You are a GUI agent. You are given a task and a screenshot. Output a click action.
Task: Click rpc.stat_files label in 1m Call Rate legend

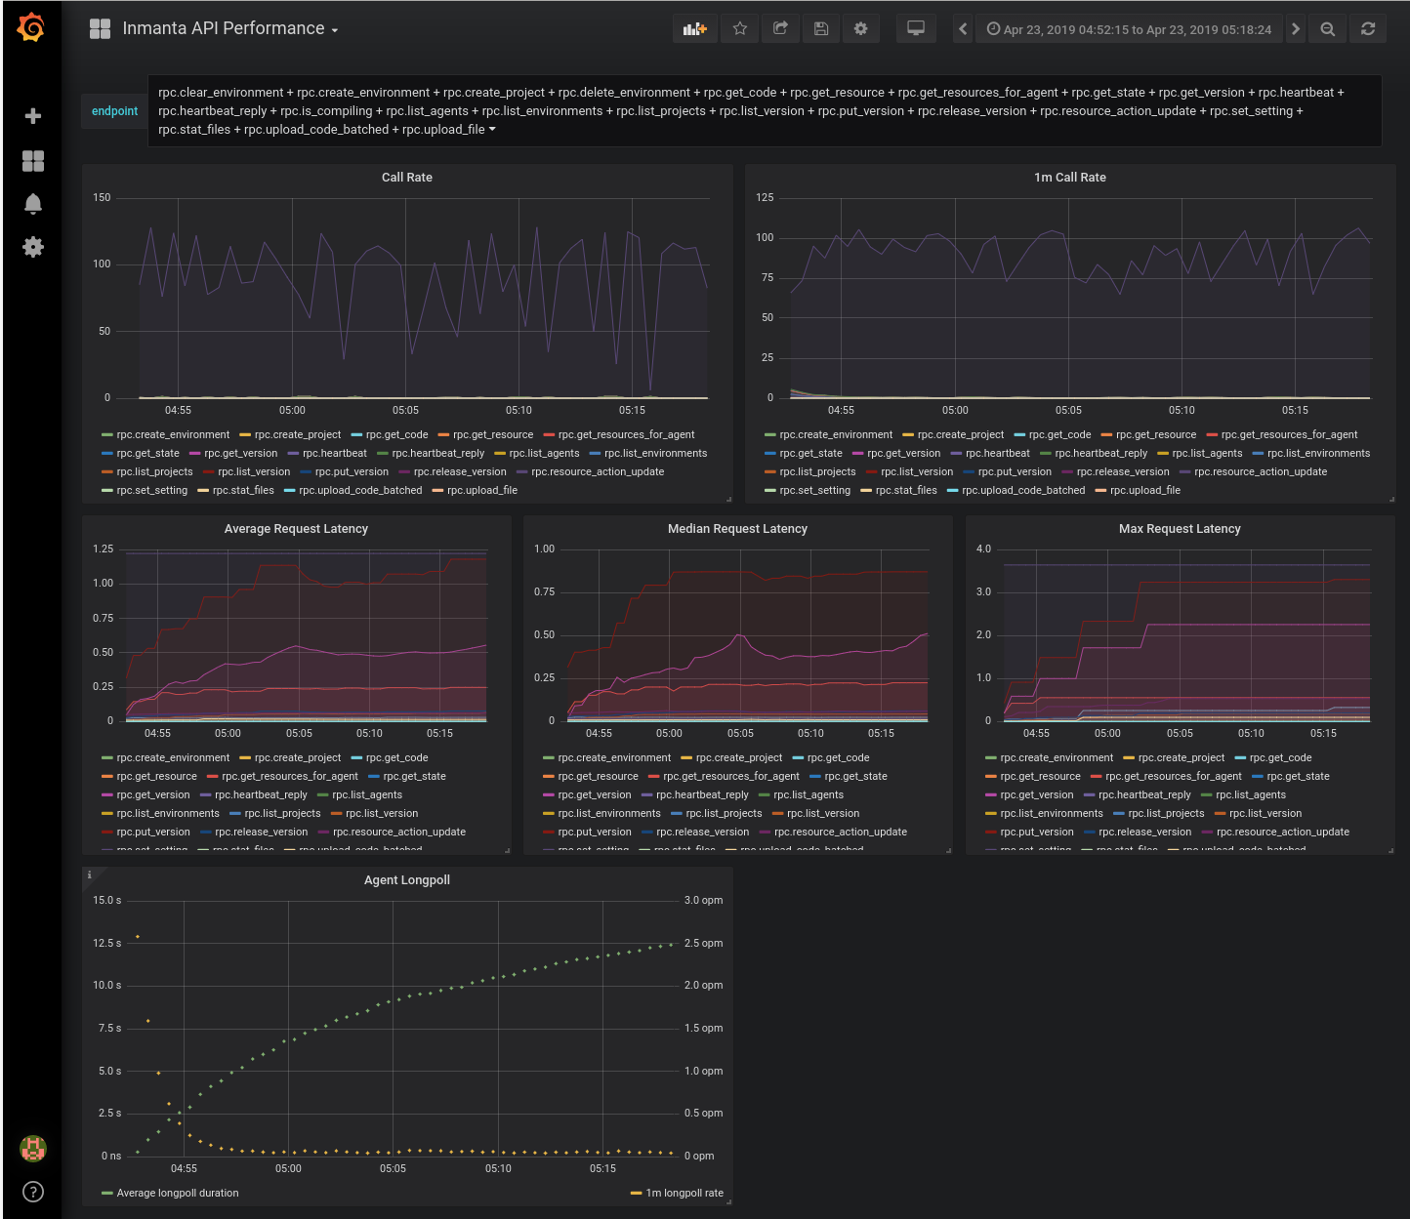[906, 491]
